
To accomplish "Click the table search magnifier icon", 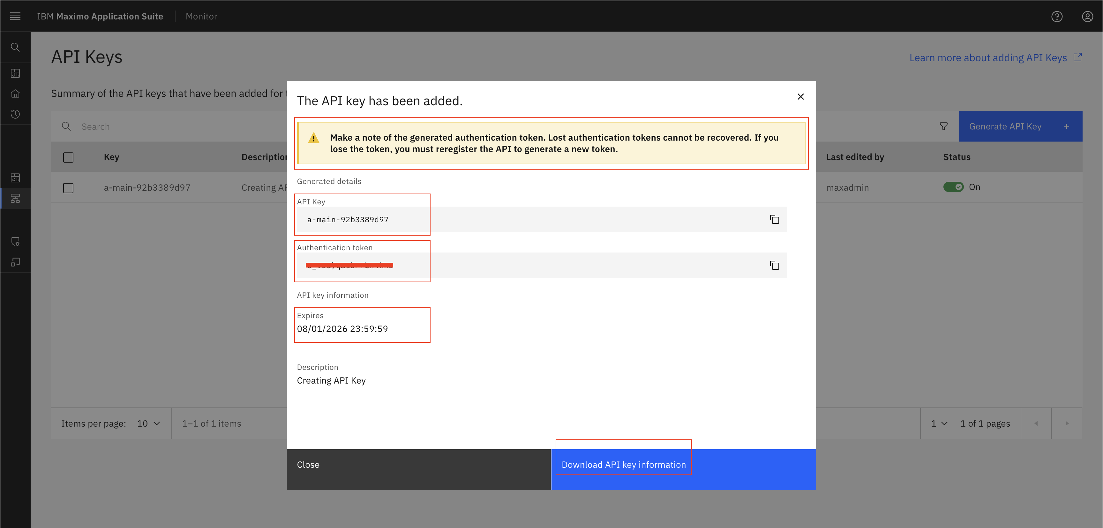I will point(66,126).
